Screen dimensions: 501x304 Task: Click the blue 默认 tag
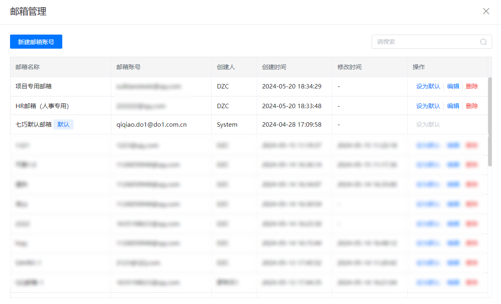[63, 125]
